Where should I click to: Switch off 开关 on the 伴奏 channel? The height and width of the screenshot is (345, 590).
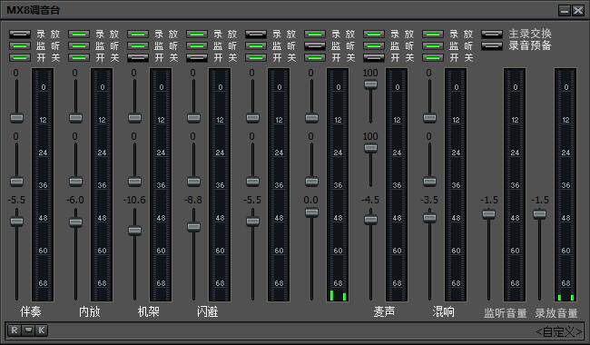20,57
